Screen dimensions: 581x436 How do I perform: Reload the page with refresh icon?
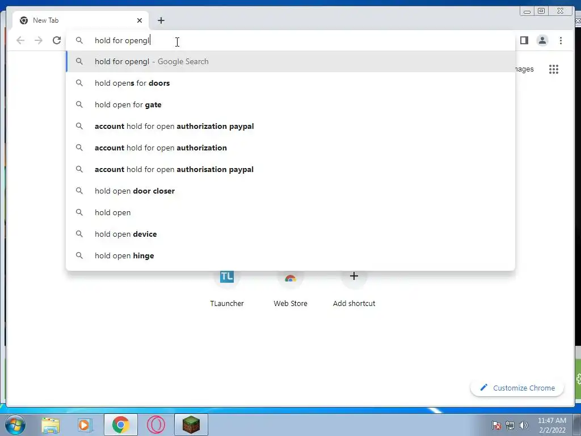coord(56,40)
